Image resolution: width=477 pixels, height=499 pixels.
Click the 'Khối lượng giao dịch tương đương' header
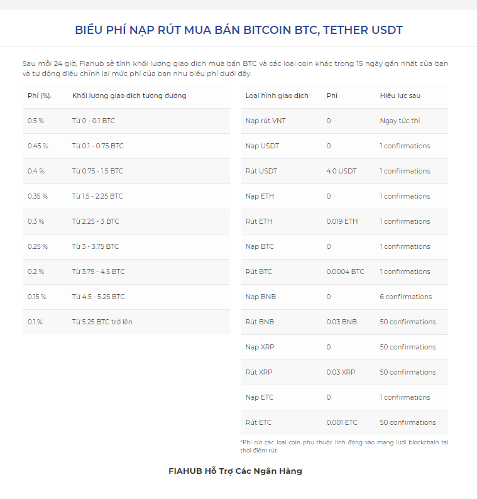129,96
